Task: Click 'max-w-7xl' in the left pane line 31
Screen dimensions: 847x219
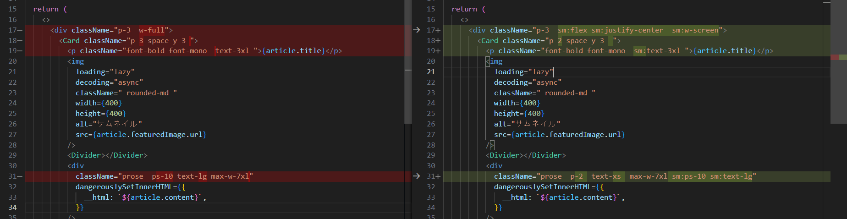Action: [230, 176]
